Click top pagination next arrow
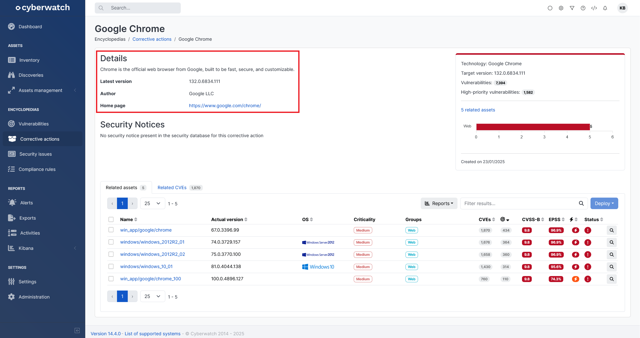 132,203
